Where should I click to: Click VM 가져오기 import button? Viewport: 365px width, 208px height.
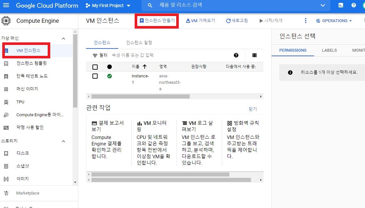(200, 21)
